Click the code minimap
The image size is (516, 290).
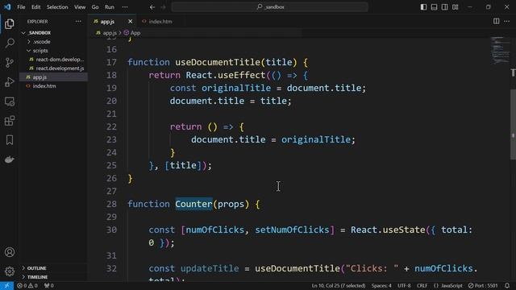(500, 51)
